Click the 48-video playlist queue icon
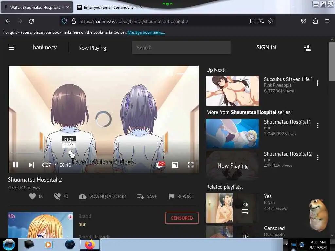 pos(245,211)
